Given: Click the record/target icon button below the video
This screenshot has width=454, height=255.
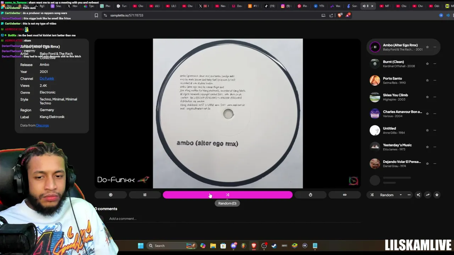Looking at the screenshot, I should pos(111,195).
